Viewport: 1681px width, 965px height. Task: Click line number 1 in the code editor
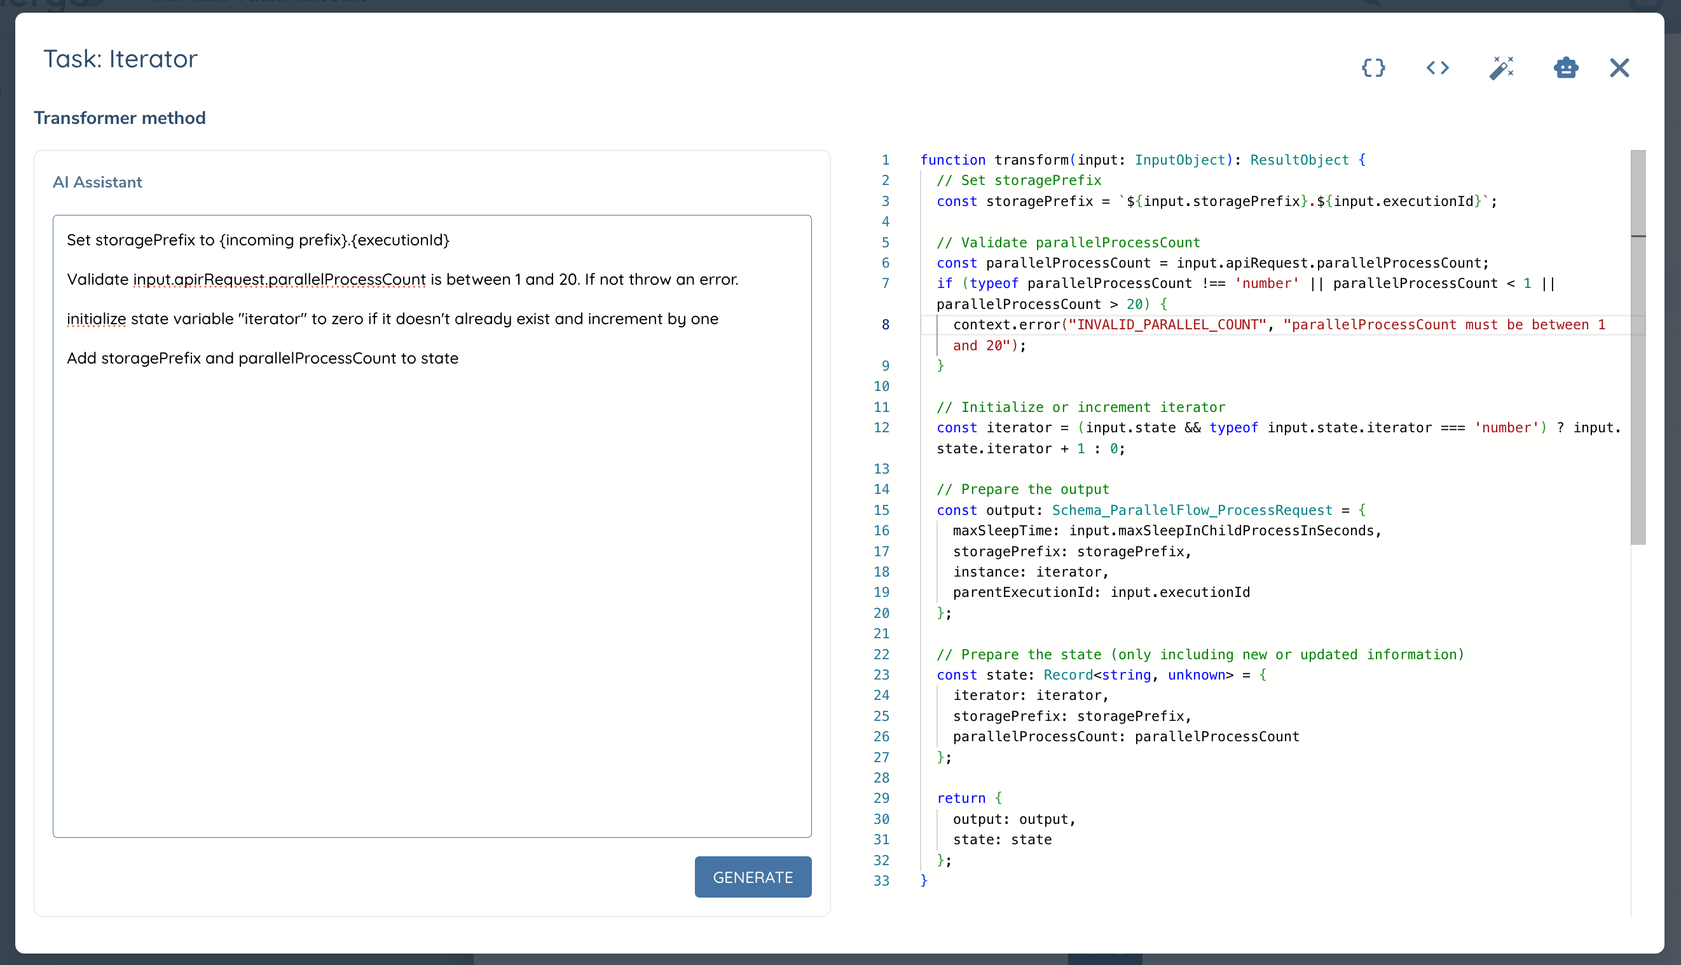pyautogui.click(x=886, y=160)
